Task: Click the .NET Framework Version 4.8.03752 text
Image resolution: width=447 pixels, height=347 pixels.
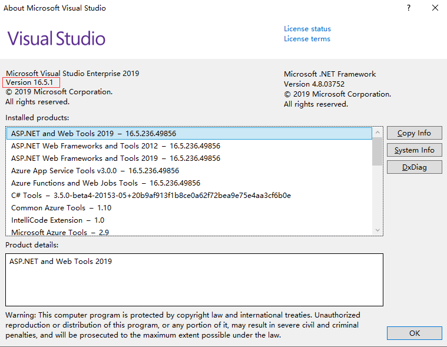Action: pyautogui.click(x=314, y=84)
